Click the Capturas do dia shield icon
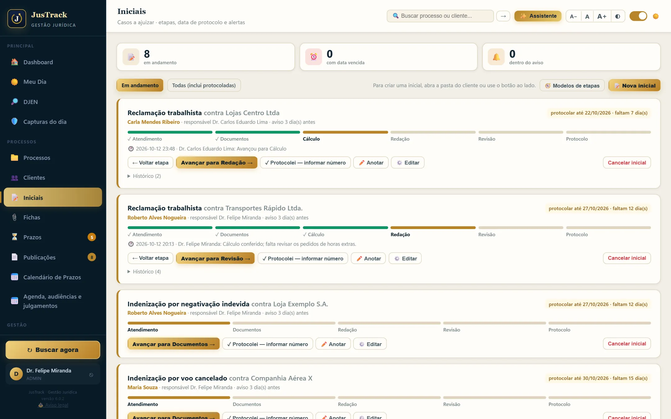Image resolution: width=671 pixels, height=419 pixels. 15,122
